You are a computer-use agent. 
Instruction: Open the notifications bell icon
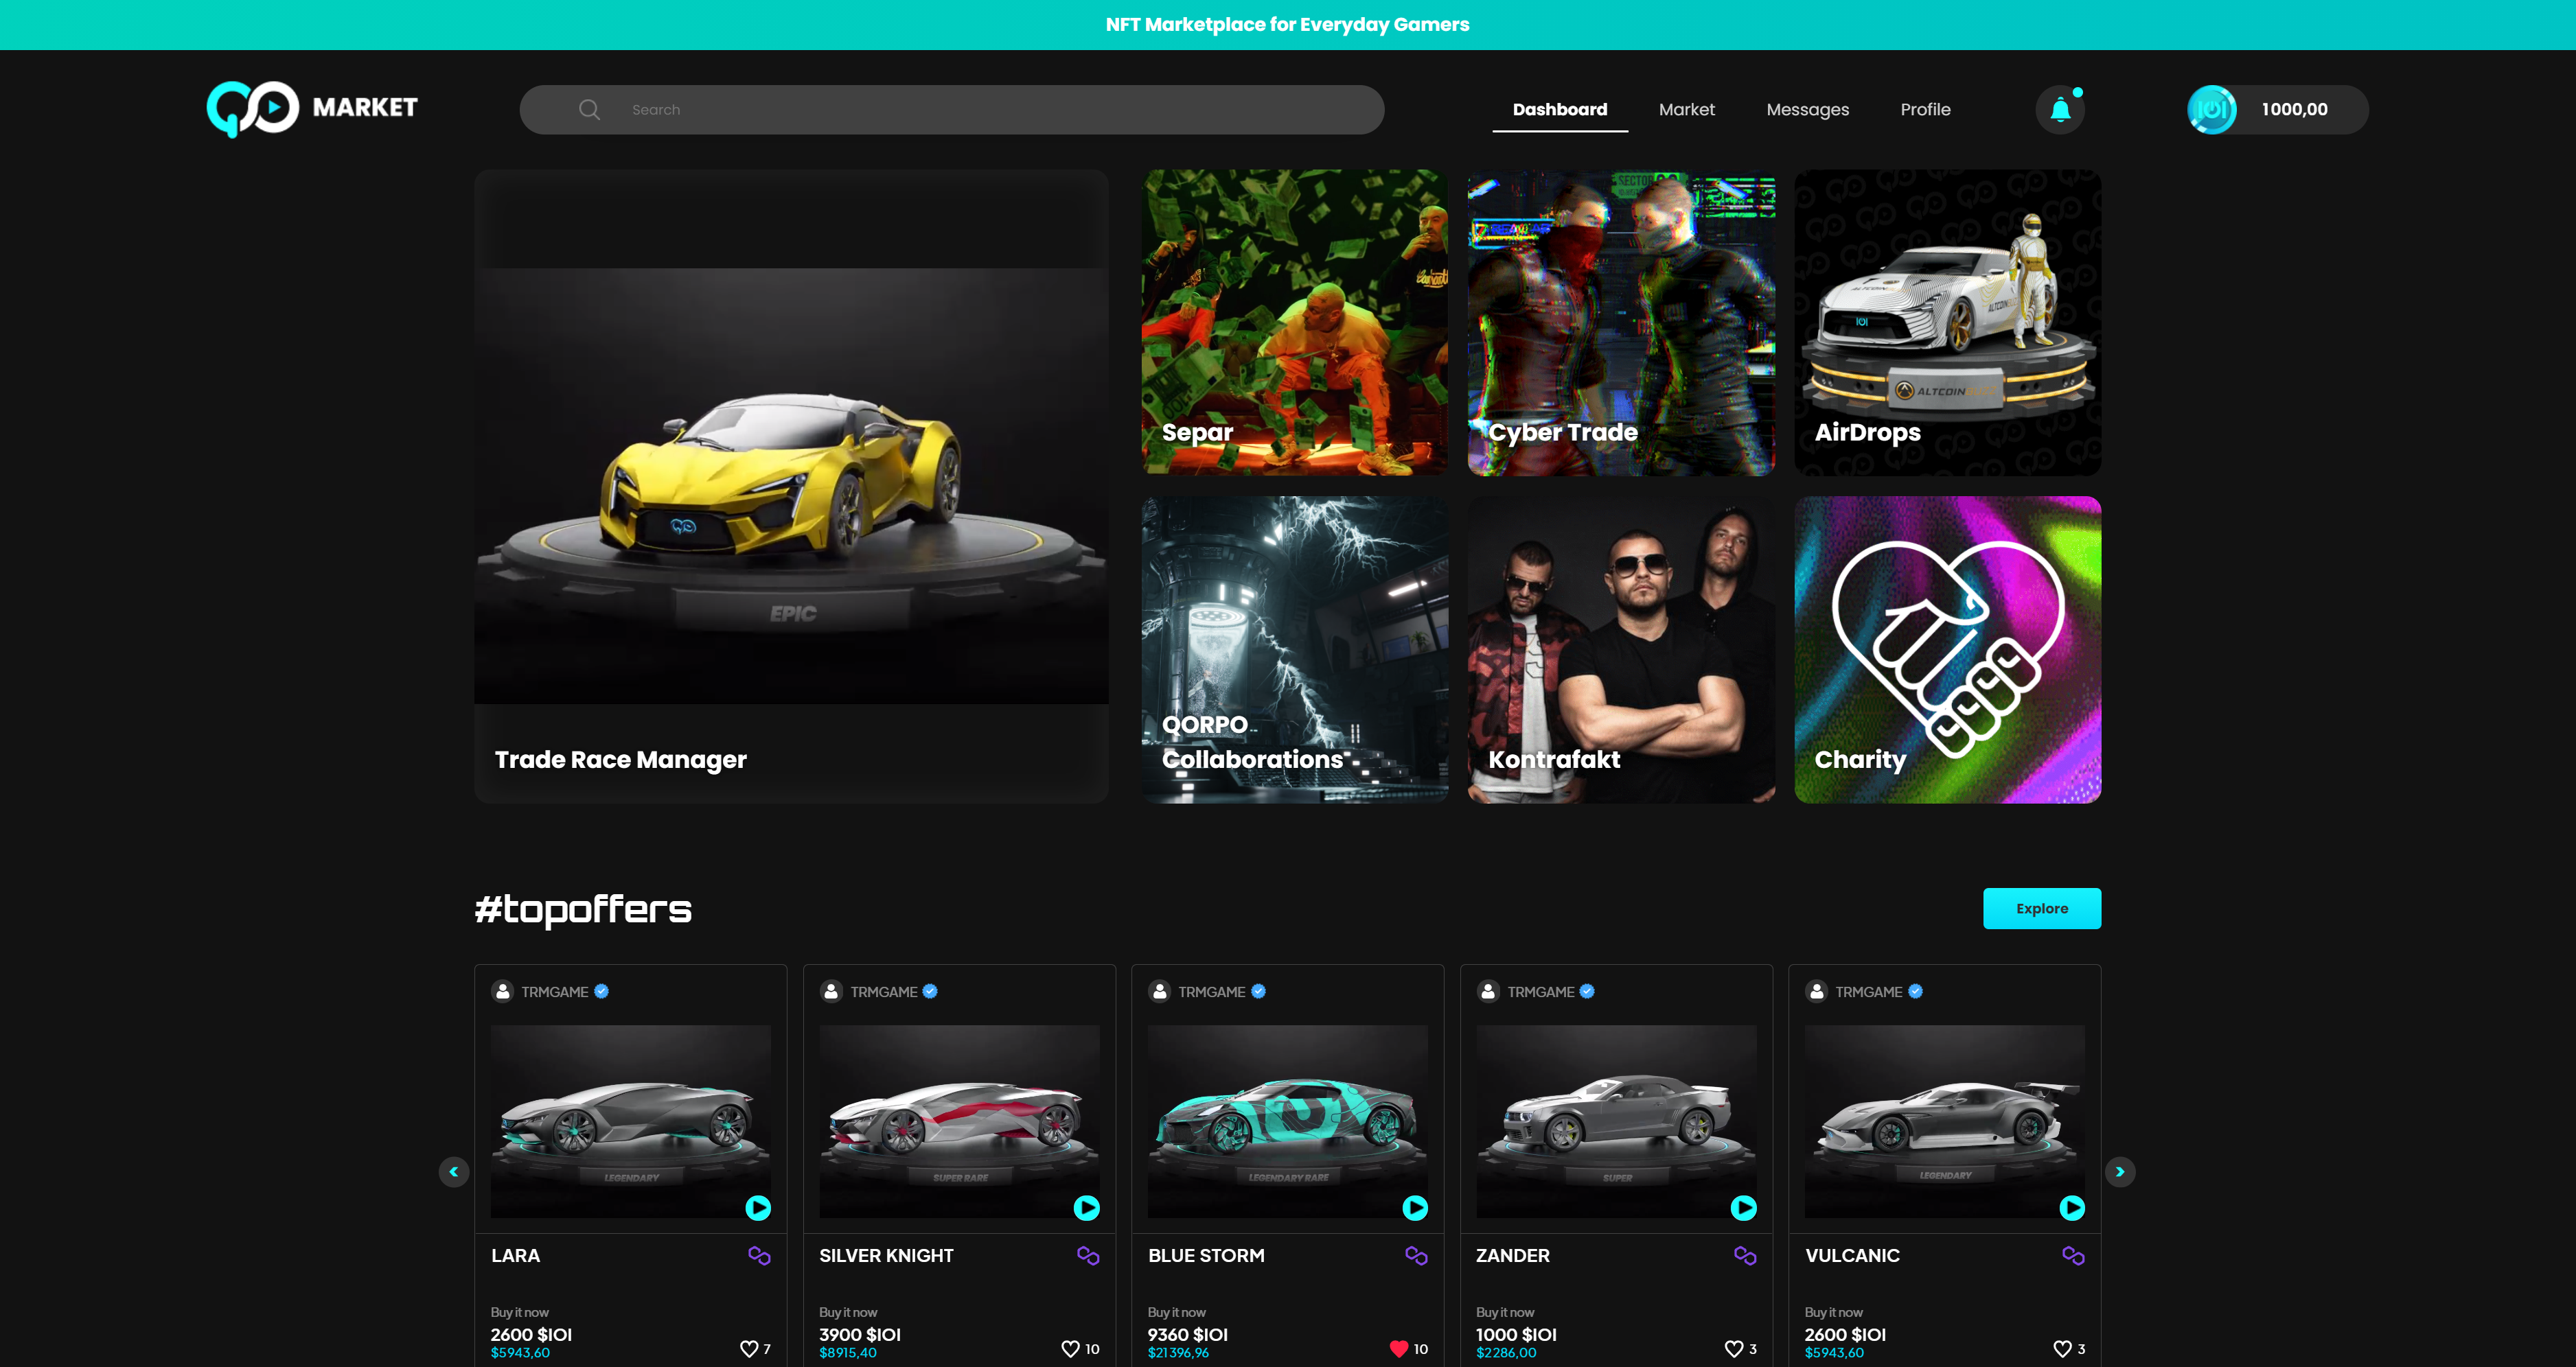(x=2060, y=110)
